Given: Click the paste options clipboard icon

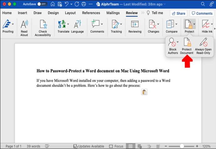Looking at the screenshot, I should pos(144,92).
